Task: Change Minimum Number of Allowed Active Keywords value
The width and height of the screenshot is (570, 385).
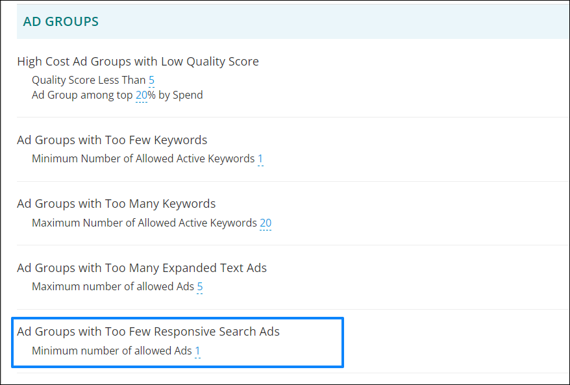Action: (260, 159)
